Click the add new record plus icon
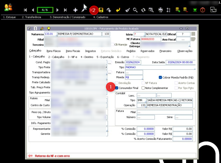221x163 pixels. tap(75, 10)
